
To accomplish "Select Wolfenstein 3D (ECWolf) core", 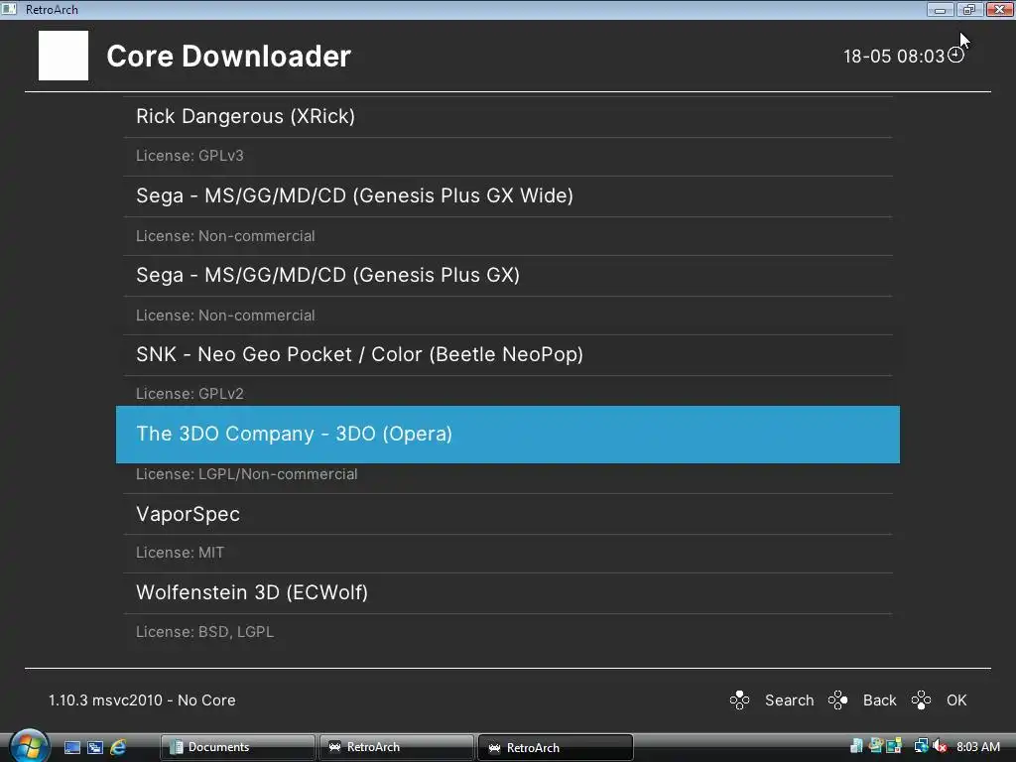I will pyautogui.click(x=508, y=593).
